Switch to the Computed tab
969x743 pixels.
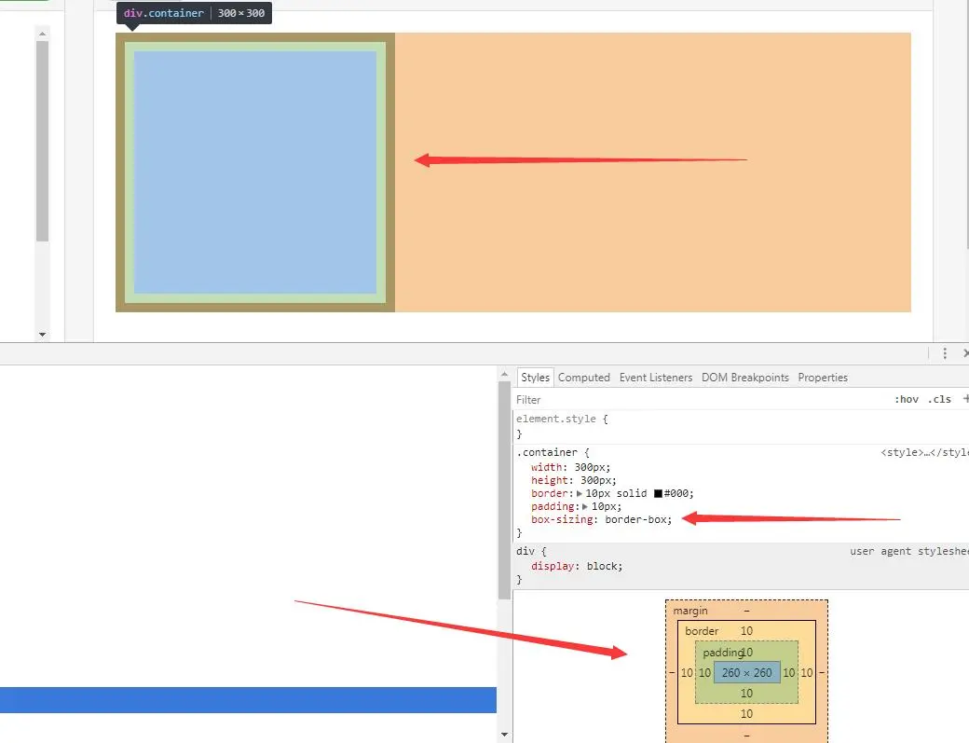pos(583,378)
